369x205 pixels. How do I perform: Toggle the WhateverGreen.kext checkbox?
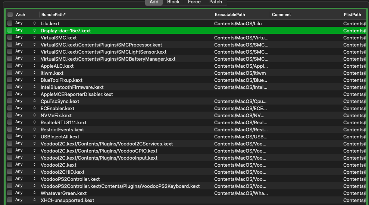[10, 193]
